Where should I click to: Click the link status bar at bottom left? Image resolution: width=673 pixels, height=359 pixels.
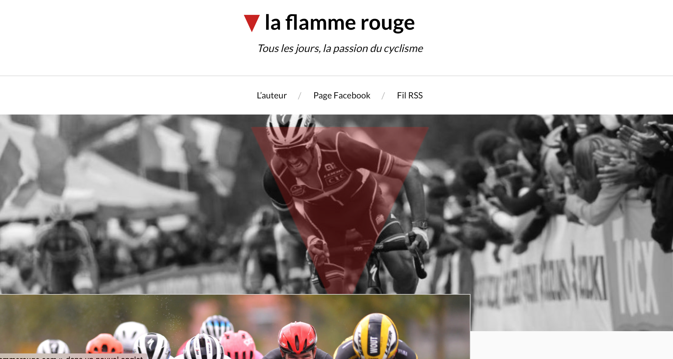(x=73, y=357)
